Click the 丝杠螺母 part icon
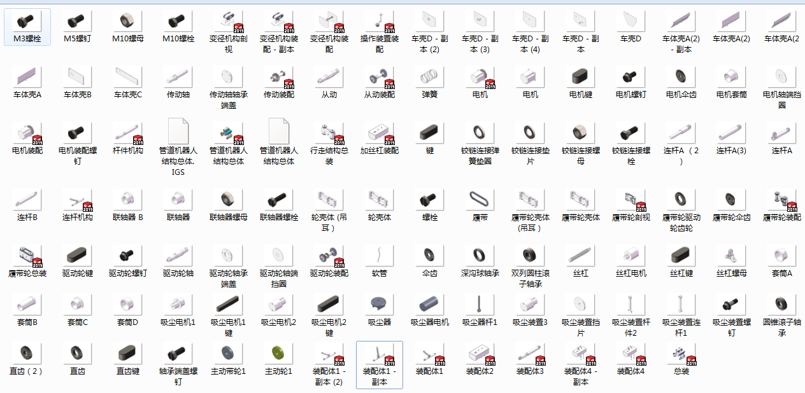 coord(732,256)
